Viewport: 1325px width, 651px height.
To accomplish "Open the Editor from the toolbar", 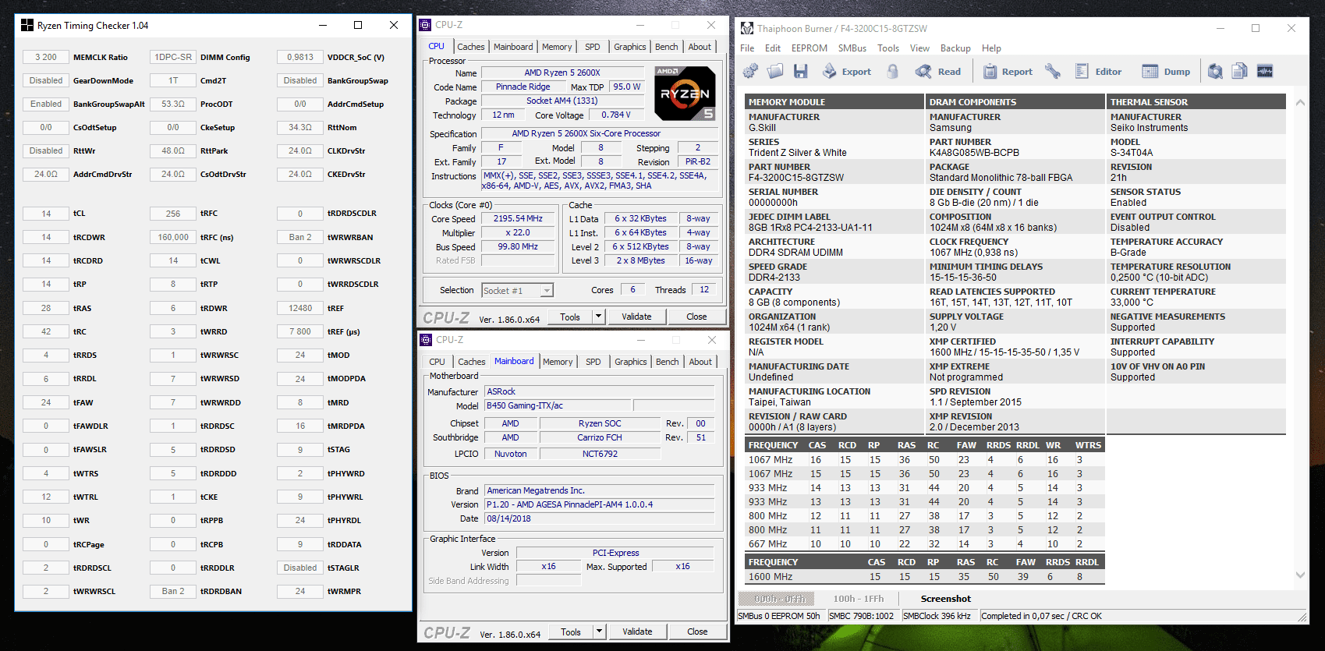I will coord(1099,72).
